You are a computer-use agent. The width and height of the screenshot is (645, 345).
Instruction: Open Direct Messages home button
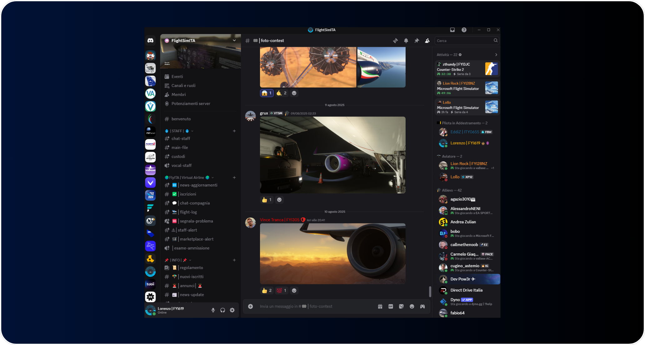pos(151,40)
